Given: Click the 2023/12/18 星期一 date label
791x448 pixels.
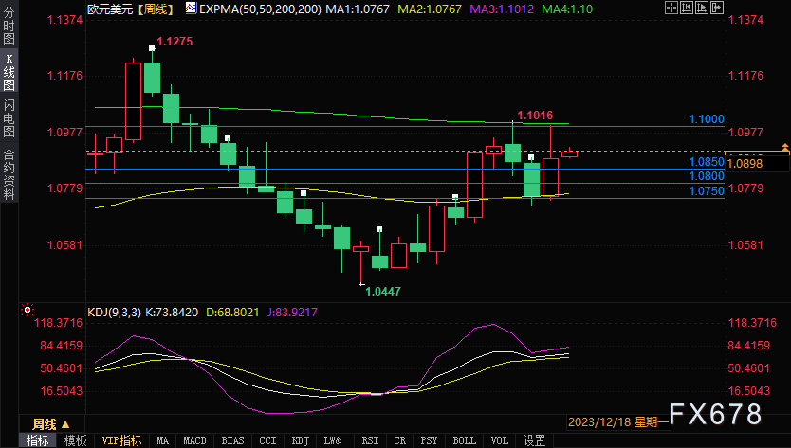Looking at the screenshot, I should coord(618,422).
